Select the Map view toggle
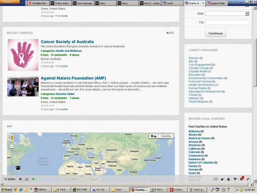 tap(154, 136)
